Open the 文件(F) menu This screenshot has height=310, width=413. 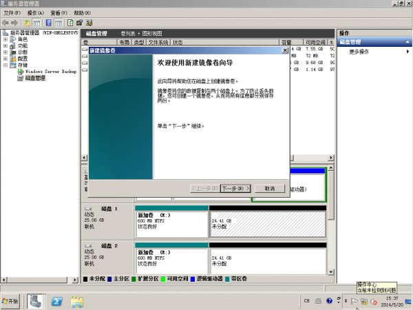pos(13,13)
